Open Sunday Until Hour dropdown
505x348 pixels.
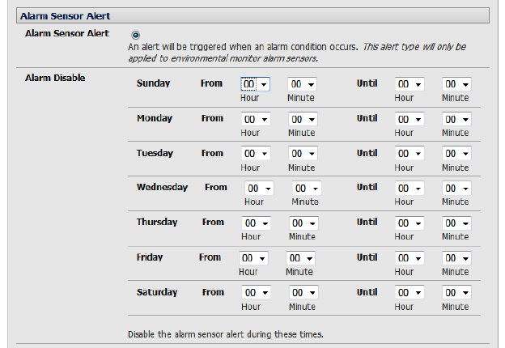tap(410, 84)
